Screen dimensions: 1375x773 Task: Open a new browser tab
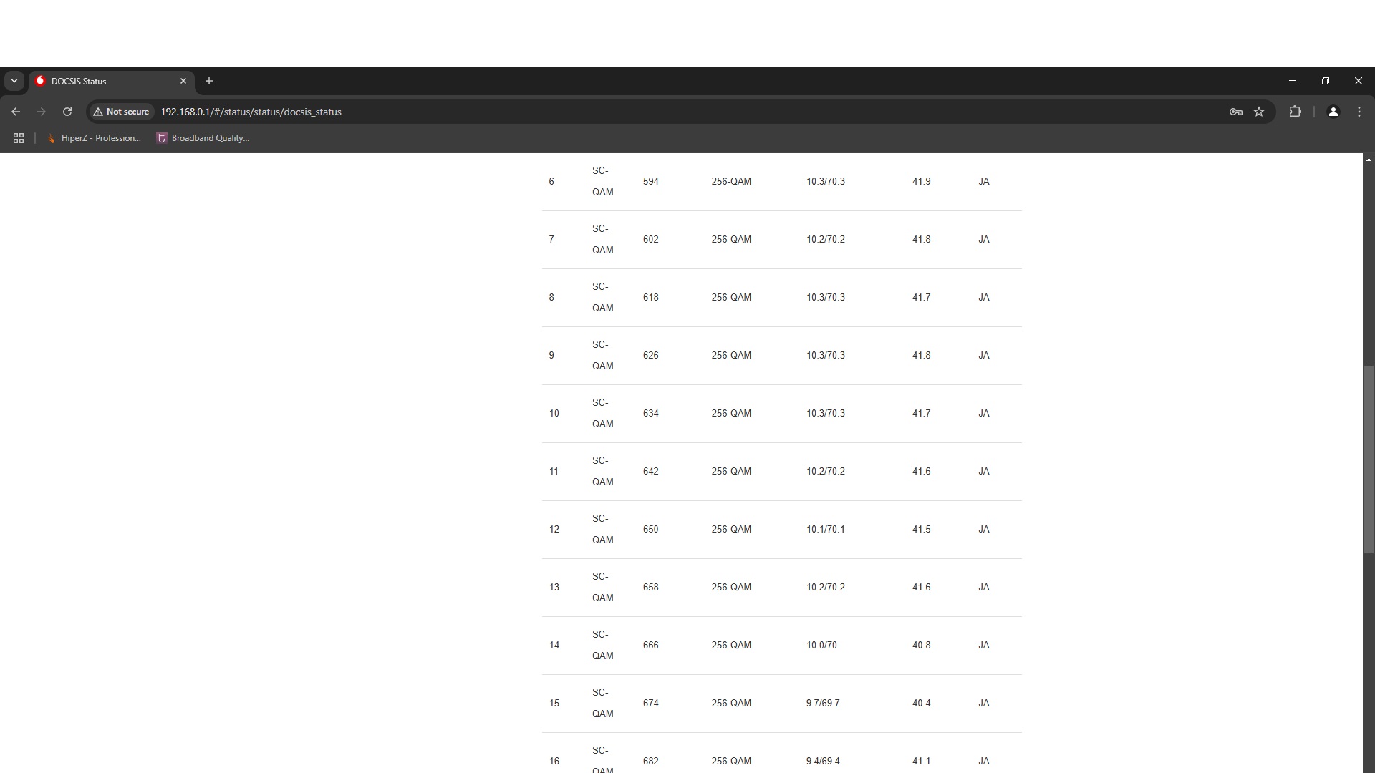click(209, 81)
